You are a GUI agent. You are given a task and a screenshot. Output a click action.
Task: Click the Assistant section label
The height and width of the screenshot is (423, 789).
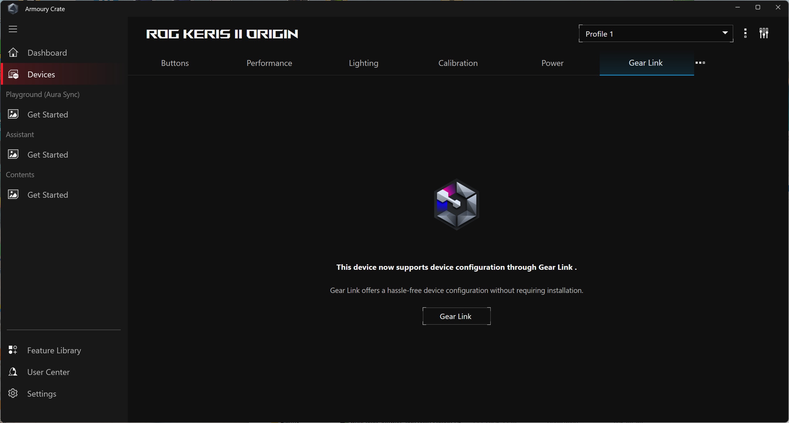tap(20, 135)
